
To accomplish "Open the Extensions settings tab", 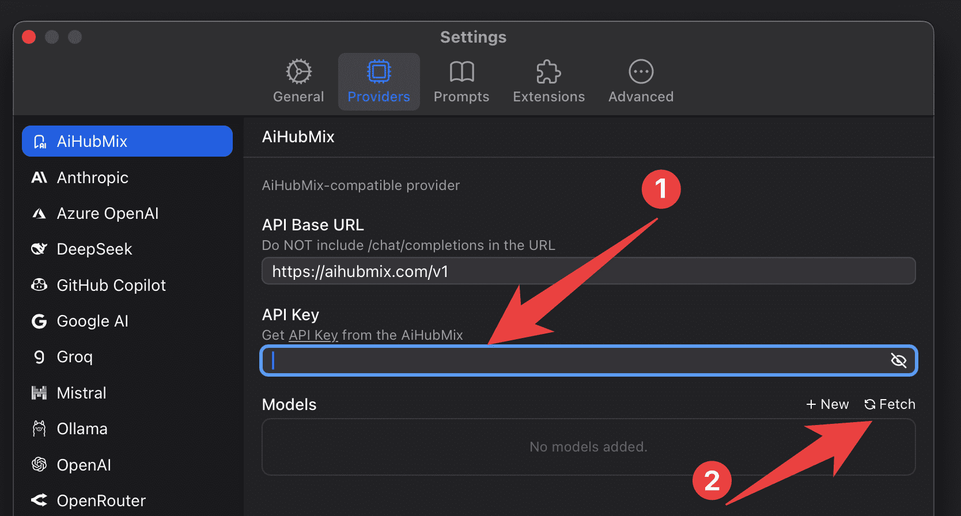I will click(x=548, y=81).
